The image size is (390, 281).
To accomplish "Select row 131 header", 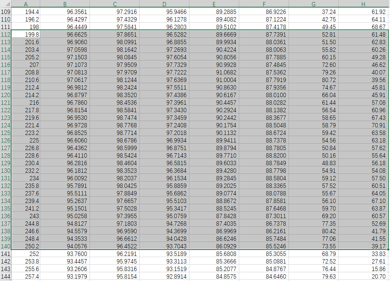I will pyautogui.click(x=6, y=178).
